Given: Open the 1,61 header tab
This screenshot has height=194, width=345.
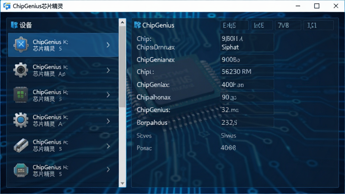Looking at the screenshot, I should click(318, 25).
